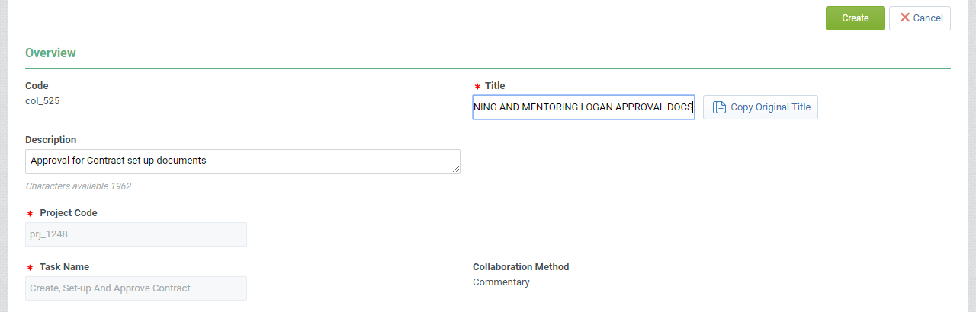The height and width of the screenshot is (312, 976).
Task: Click the green Create button
Action: tap(855, 18)
